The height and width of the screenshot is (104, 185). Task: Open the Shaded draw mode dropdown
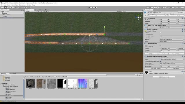point(31,12)
